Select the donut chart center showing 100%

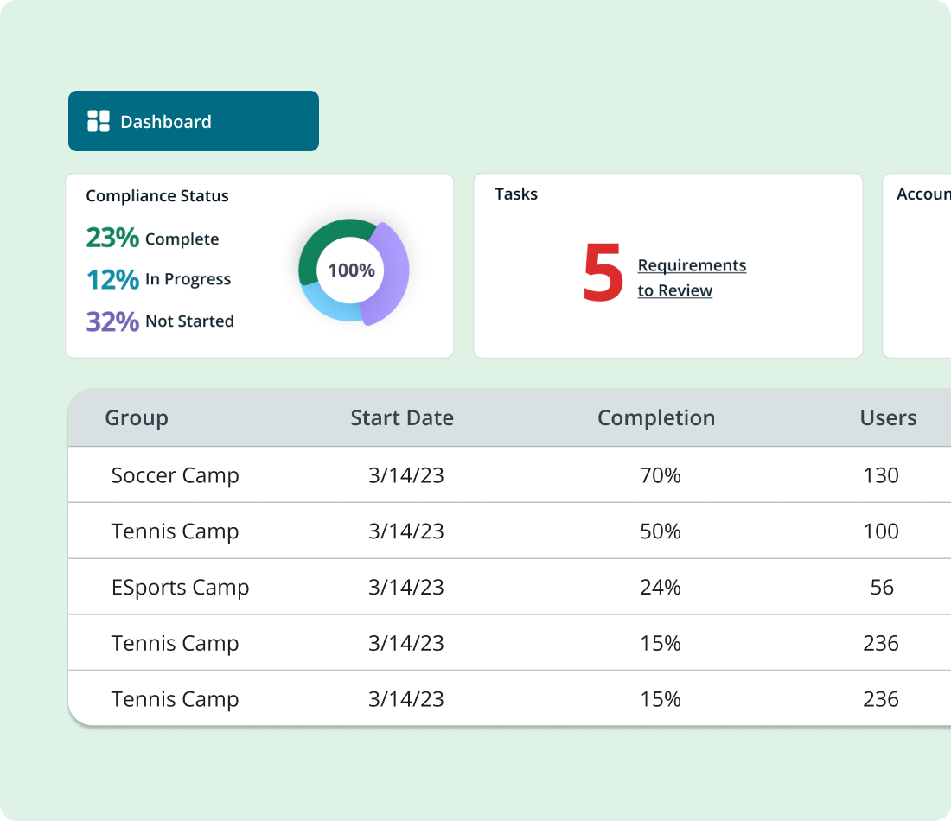[x=350, y=270]
